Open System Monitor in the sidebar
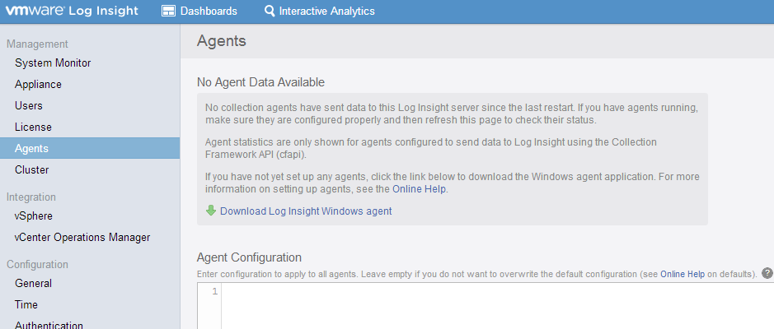 (53, 63)
